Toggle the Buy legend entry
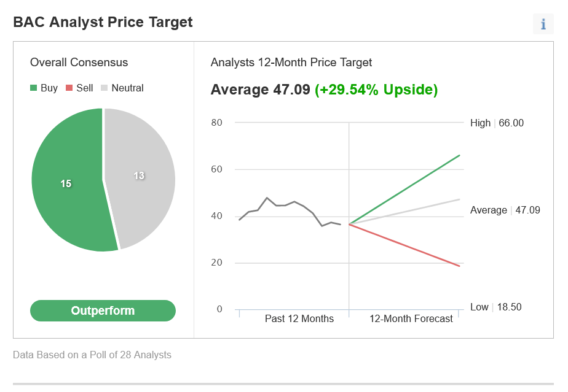 [44, 88]
